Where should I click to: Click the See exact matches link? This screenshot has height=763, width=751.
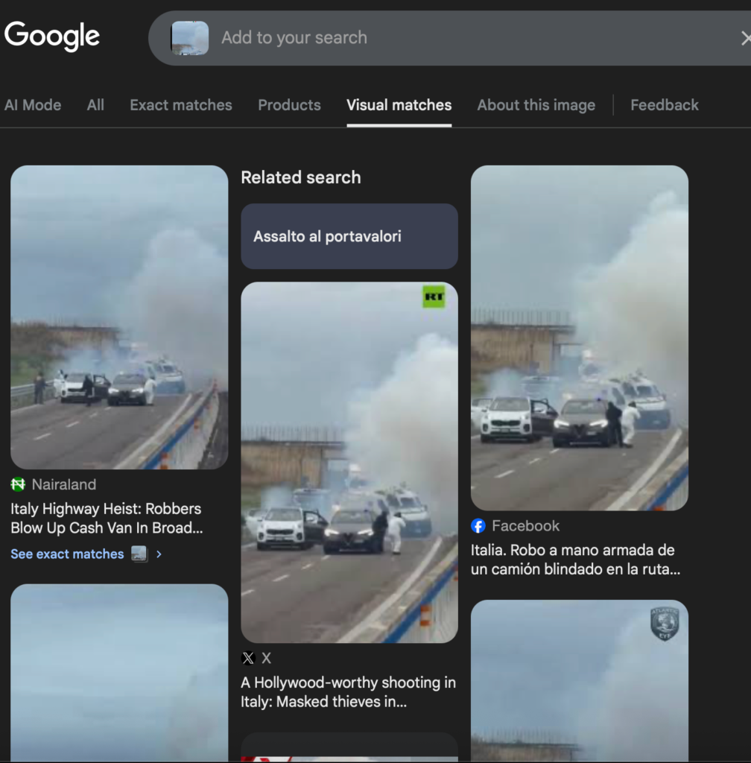pos(67,554)
